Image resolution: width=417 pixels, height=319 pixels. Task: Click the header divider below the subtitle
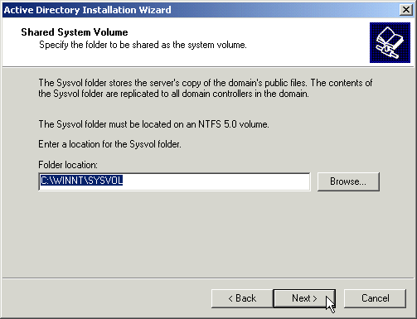(208, 66)
